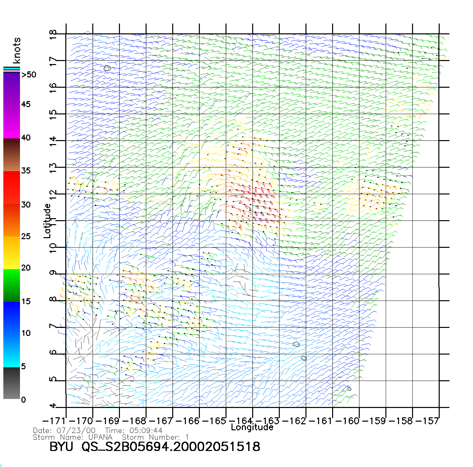Click the Longitude axis title

pos(252,427)
